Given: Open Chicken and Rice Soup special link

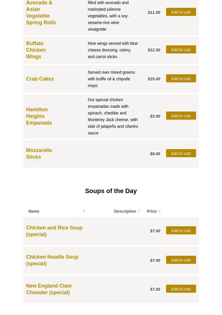Looking at the screenshot, I should [x=54, y=231].
